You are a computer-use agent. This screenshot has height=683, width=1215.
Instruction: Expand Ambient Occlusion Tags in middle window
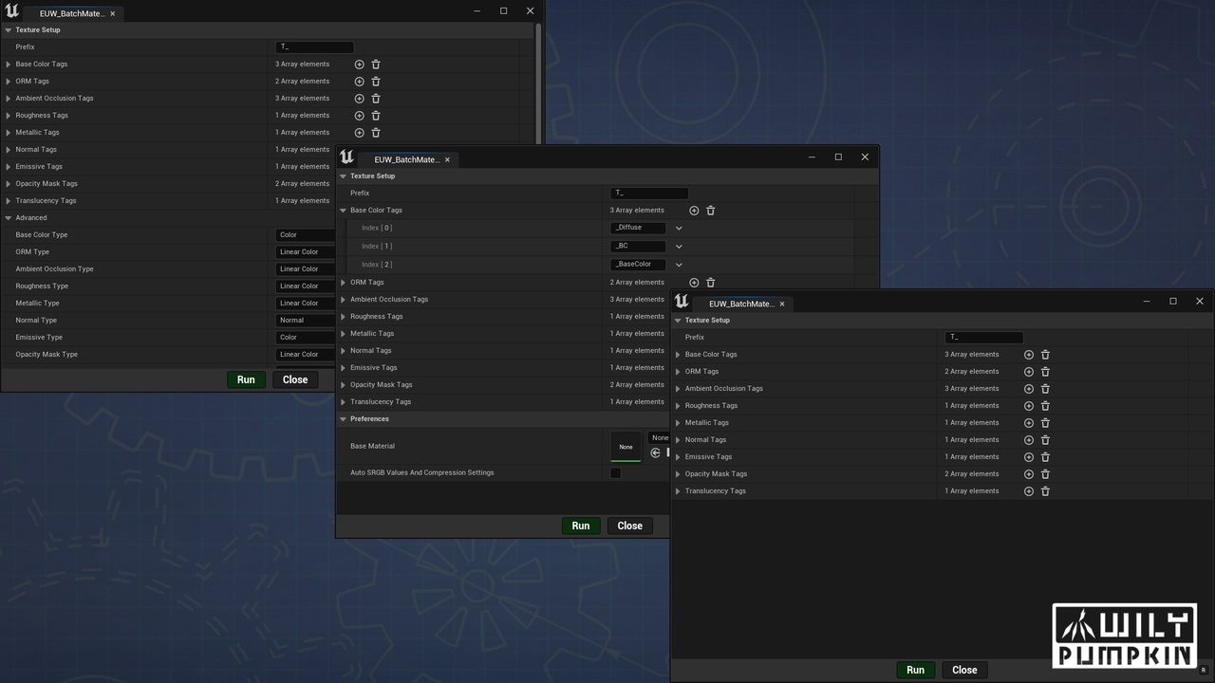[344, 300]
